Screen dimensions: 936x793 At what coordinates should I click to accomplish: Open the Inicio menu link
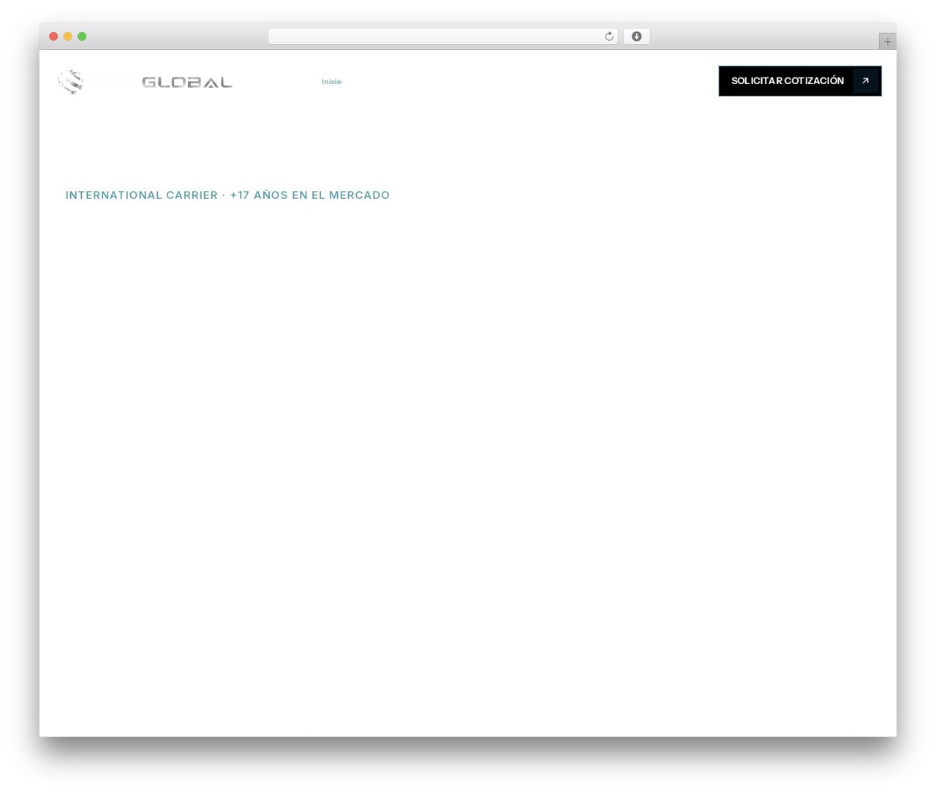point(331,82)
